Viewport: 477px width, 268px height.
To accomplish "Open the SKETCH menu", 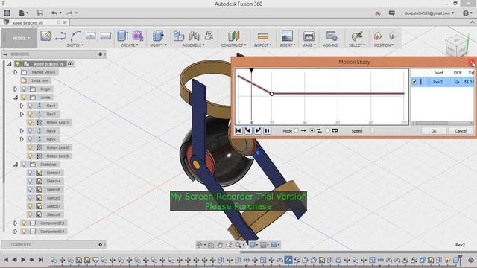I will pyautogui.click(x=75, y=45).
